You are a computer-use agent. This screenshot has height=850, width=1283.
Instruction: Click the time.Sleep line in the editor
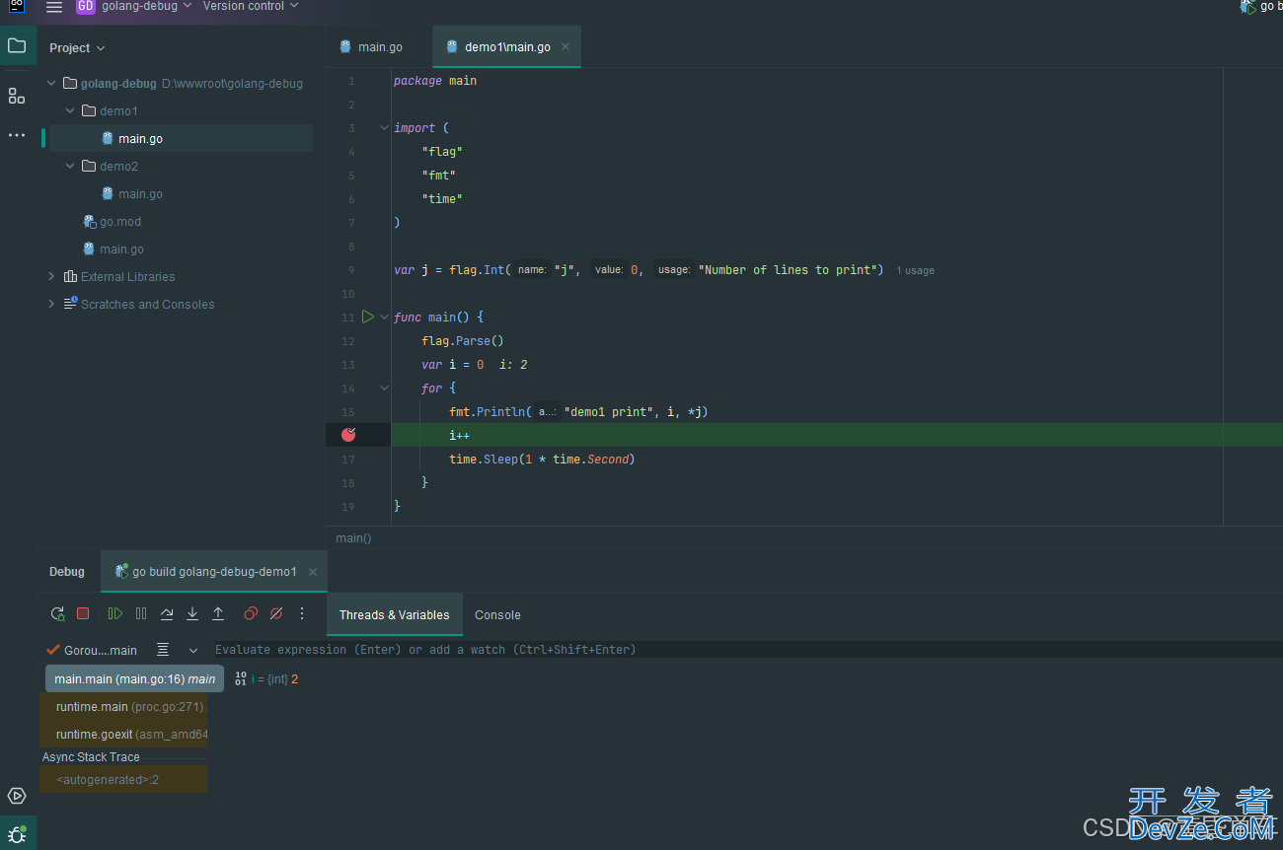[x=542, y=459]
